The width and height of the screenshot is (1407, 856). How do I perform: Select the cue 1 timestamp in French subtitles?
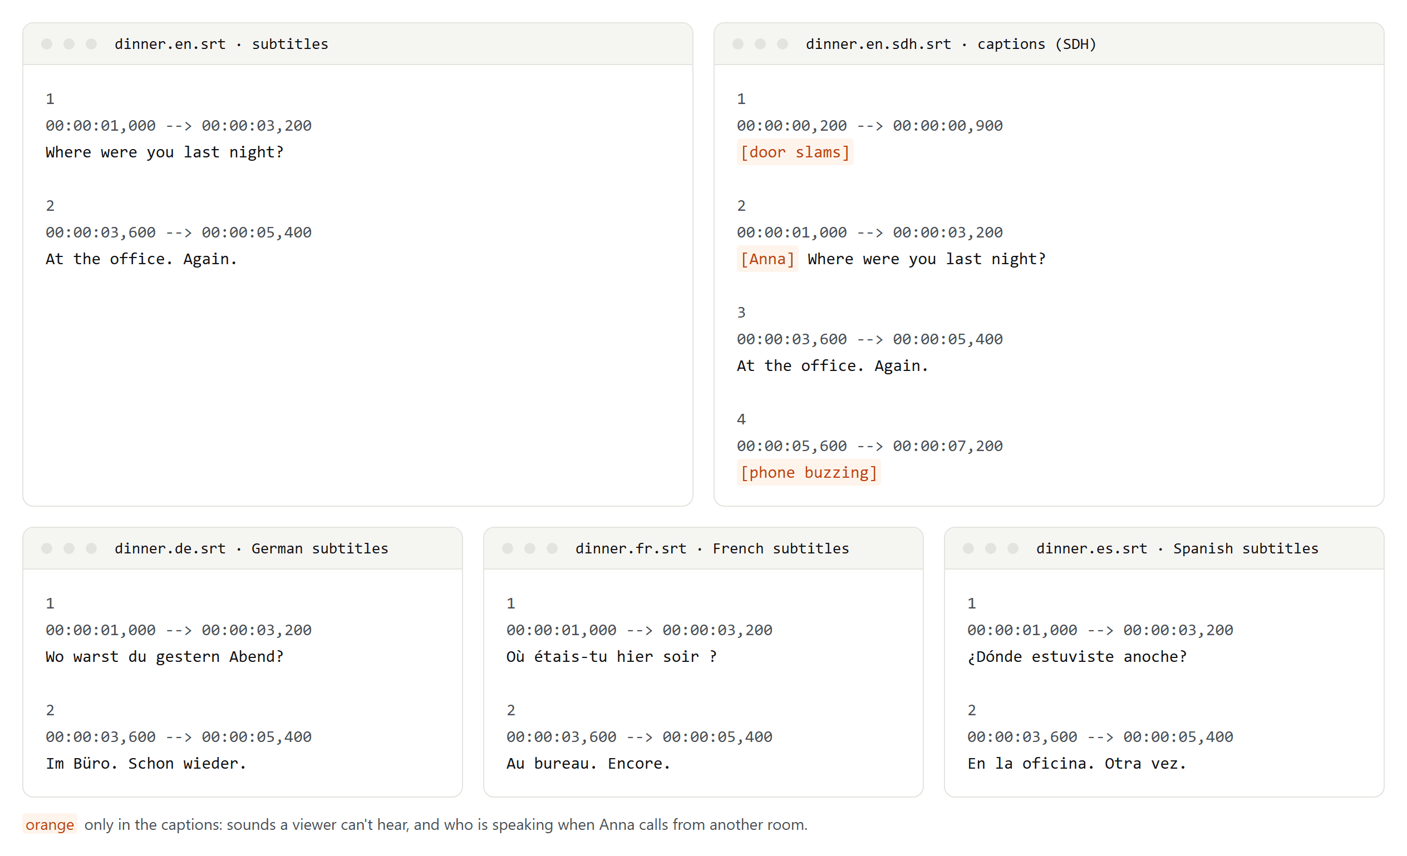(x=639, y=630)
